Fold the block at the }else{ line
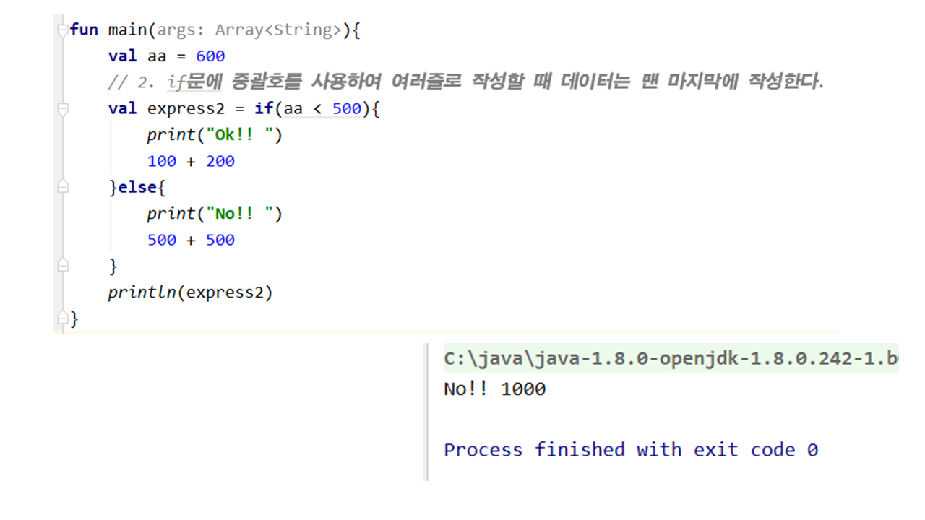925x520 pixels. point(63,187)
